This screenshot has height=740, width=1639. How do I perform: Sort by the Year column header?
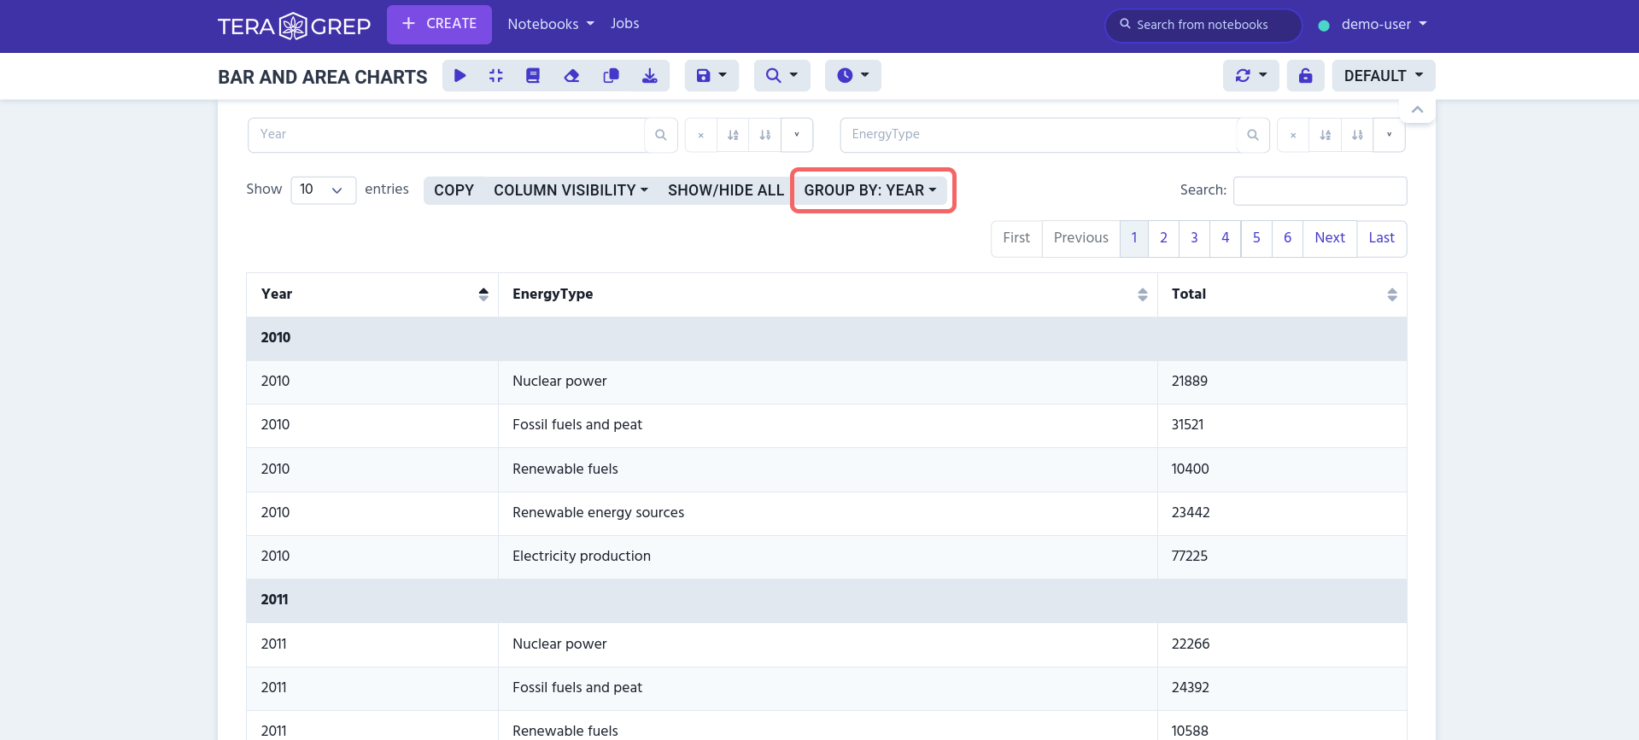click(x=372, y=294)
